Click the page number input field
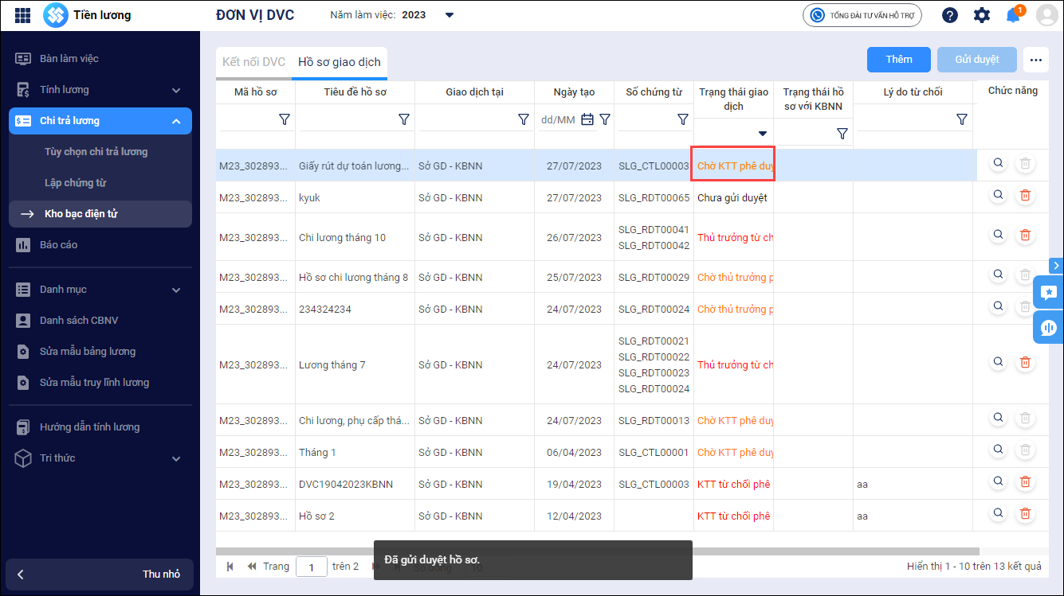Viewport: 1064px width, 596px height. pos(312,567)
